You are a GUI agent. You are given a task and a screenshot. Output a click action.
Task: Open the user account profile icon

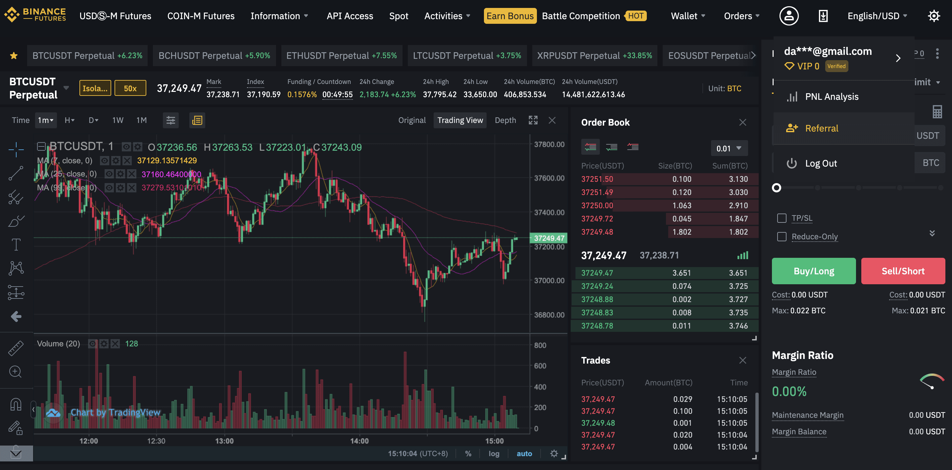[x=789, y=16]
